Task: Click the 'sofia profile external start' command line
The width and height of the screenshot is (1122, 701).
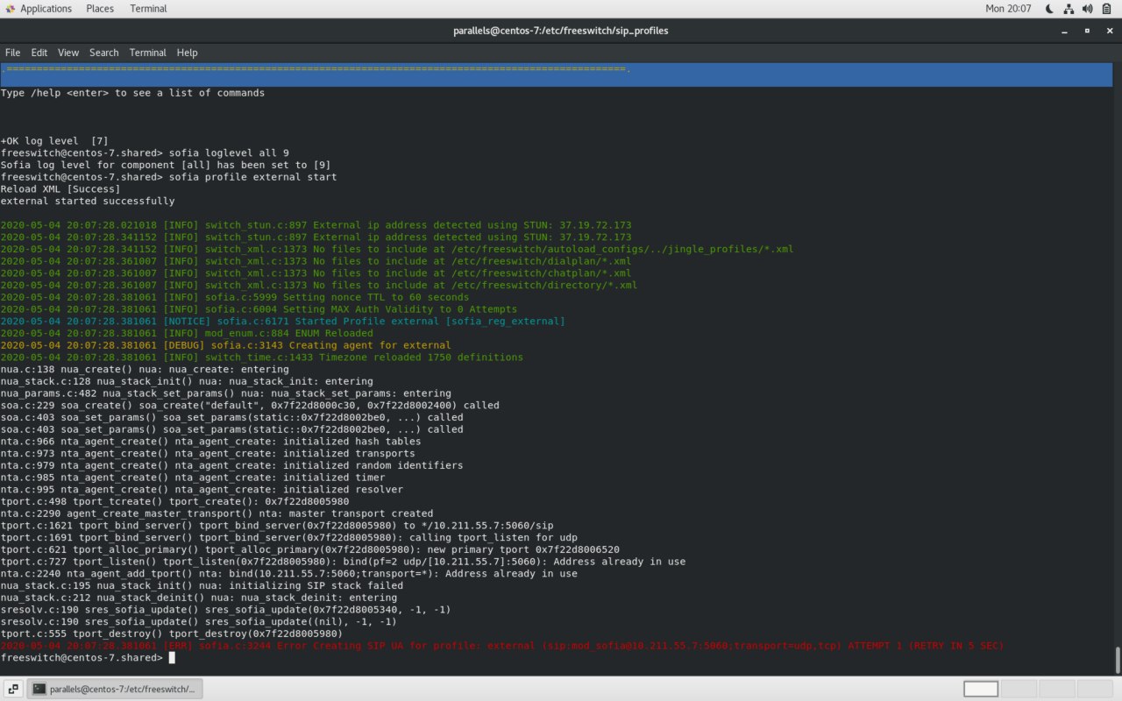Action: tap(168, 177)
